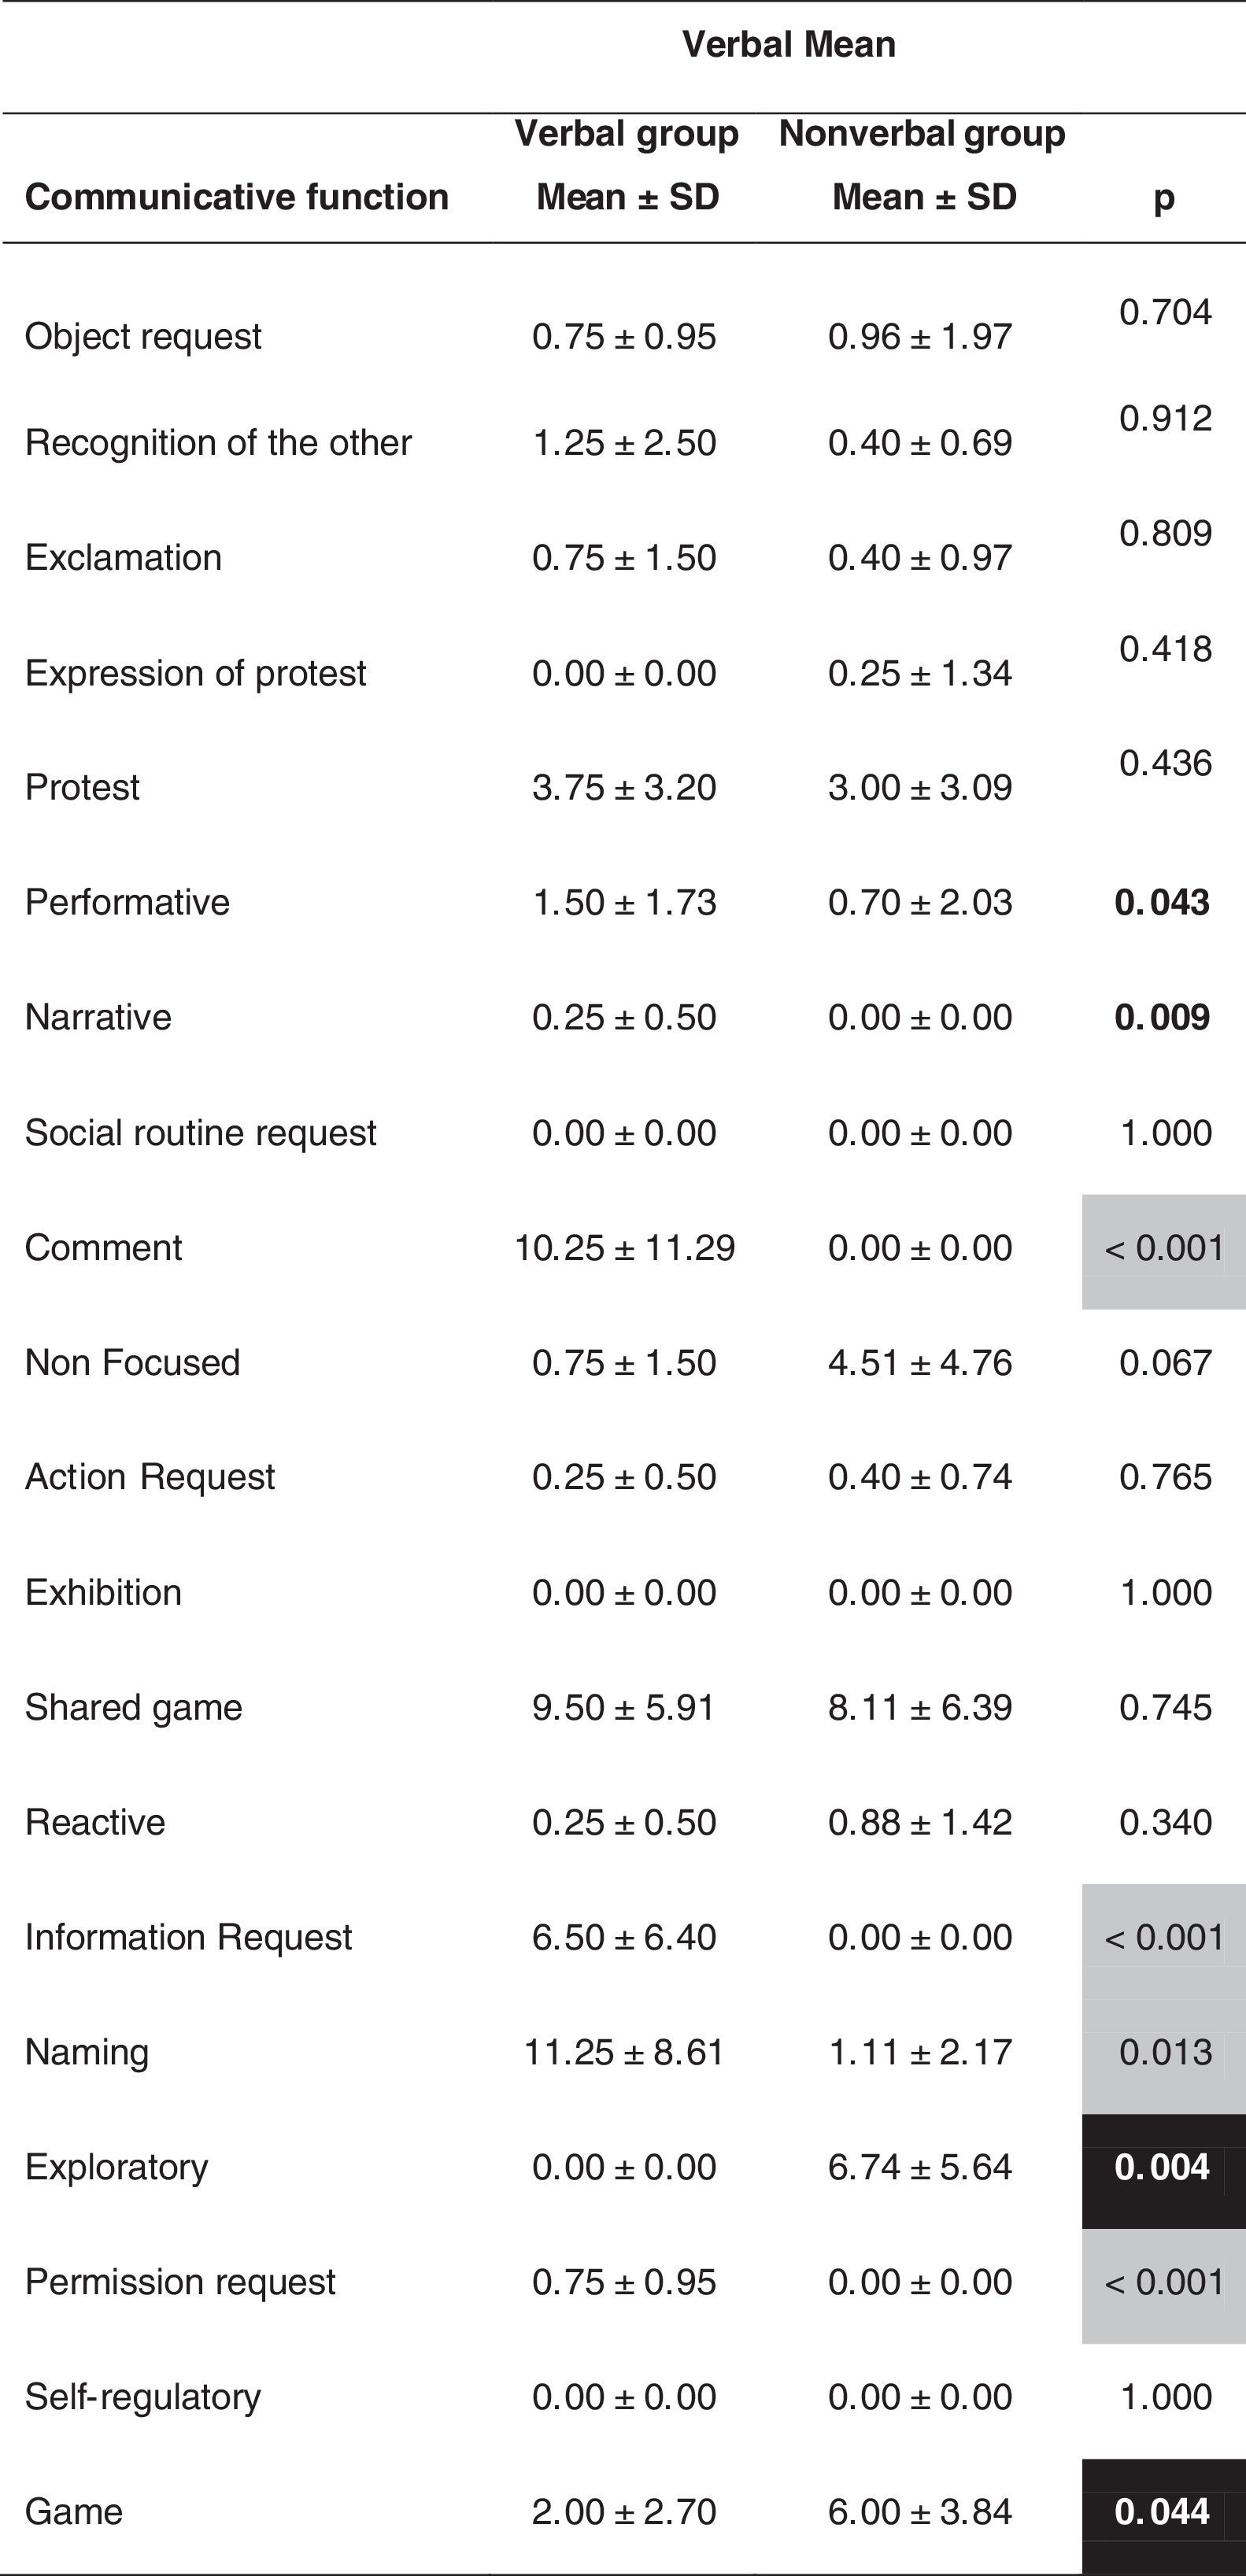Select the "Recognition of the other" row label
The image size is (1246, 2576).
point(218,442)
